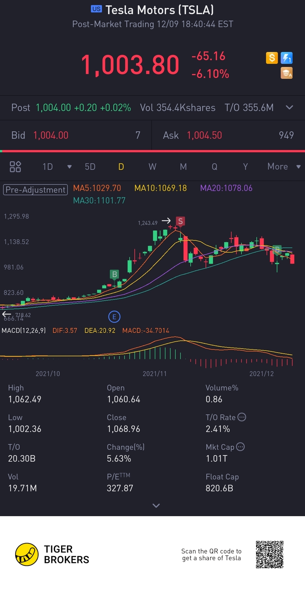Tap the US market flag badge

point(96,9)
